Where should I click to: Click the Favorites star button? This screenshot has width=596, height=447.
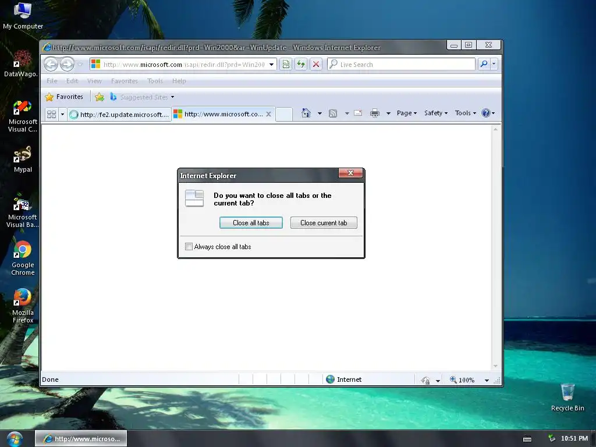pyautogui.click(x=64, y=97)
